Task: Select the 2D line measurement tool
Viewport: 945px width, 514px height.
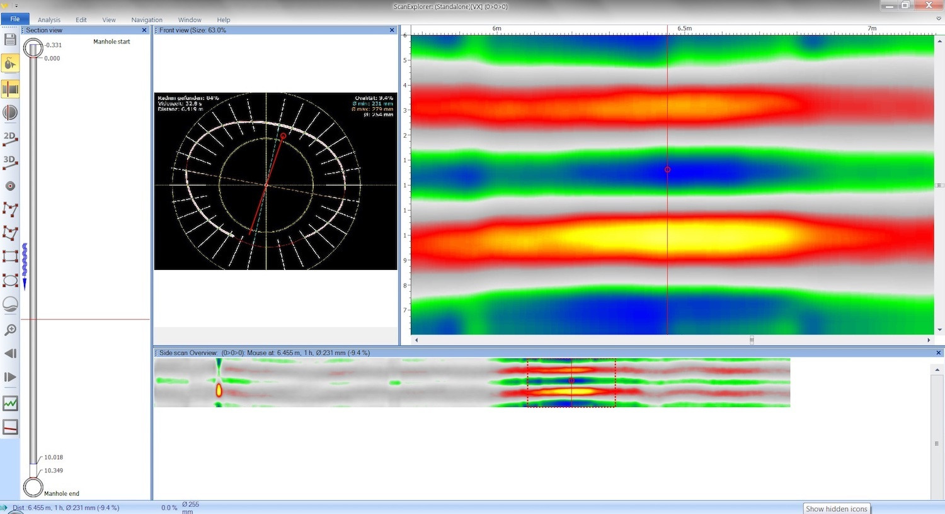Action: (x=10, y=138)
